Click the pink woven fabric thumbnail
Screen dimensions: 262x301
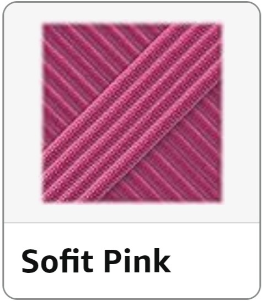point(132,113)
